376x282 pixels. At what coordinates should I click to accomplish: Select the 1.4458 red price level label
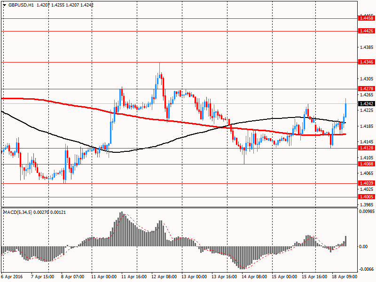point(366,18)
